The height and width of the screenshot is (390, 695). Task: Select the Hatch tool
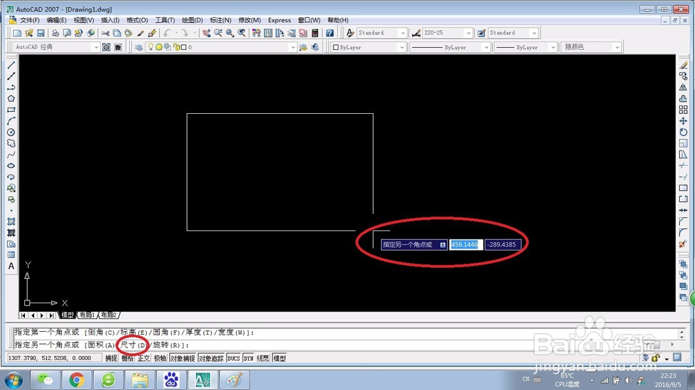click(11, 221)
